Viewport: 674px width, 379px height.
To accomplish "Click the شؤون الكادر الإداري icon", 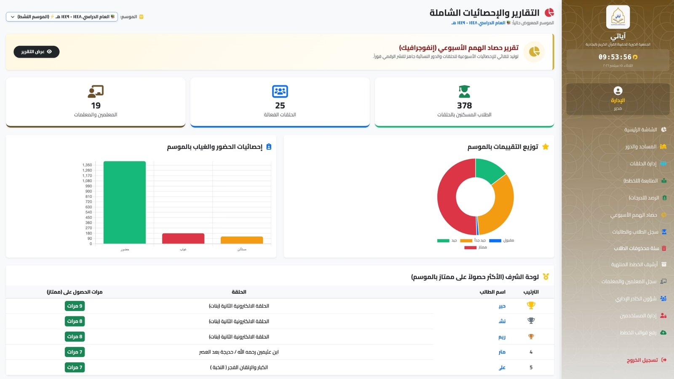I will point(663,299).
